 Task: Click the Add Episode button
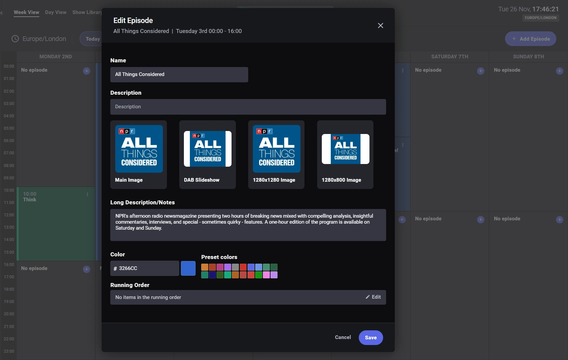pos(531,39)
